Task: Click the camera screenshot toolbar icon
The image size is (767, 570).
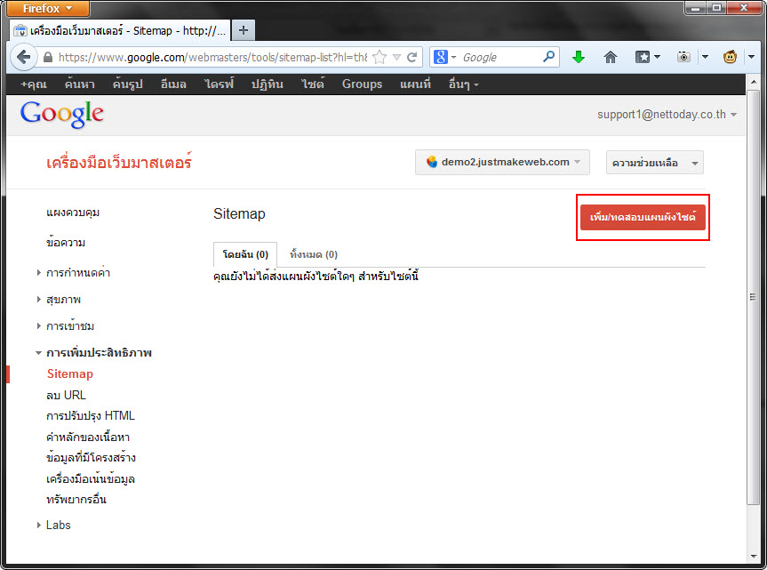Action: 683,57
